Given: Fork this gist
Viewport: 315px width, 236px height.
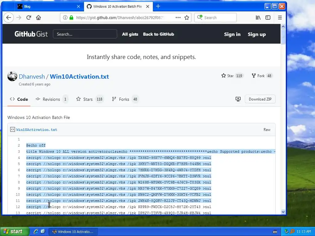Looking at the screenshot, I should [x=258, y=76].
